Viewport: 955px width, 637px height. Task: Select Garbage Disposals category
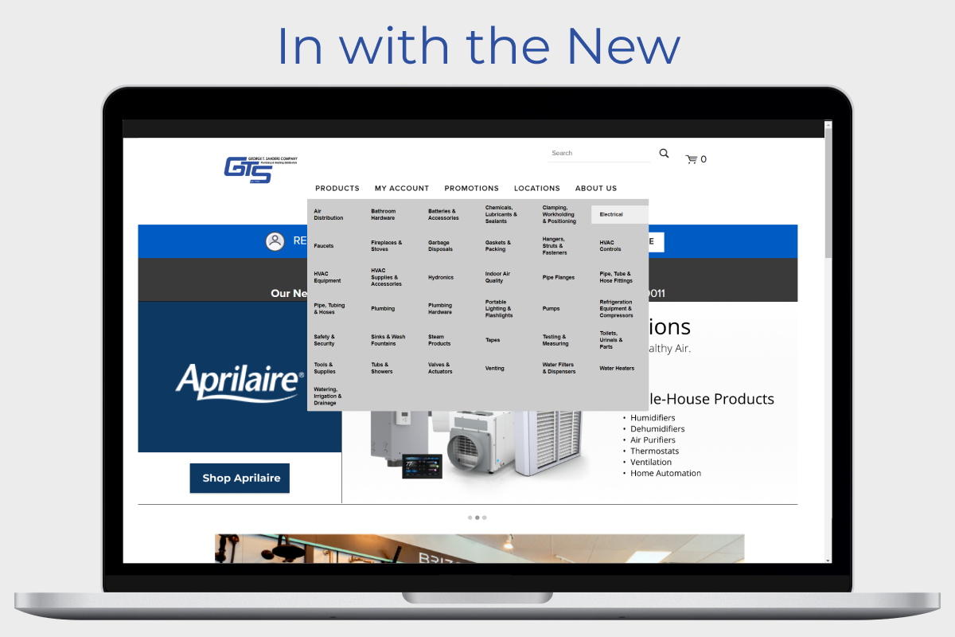[440, 246]
